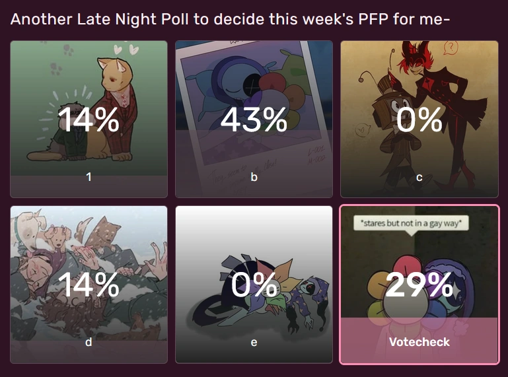Viewport: 508px width, 377px height.
Task: Click the "e" answer label
Action: pos(254,342)
